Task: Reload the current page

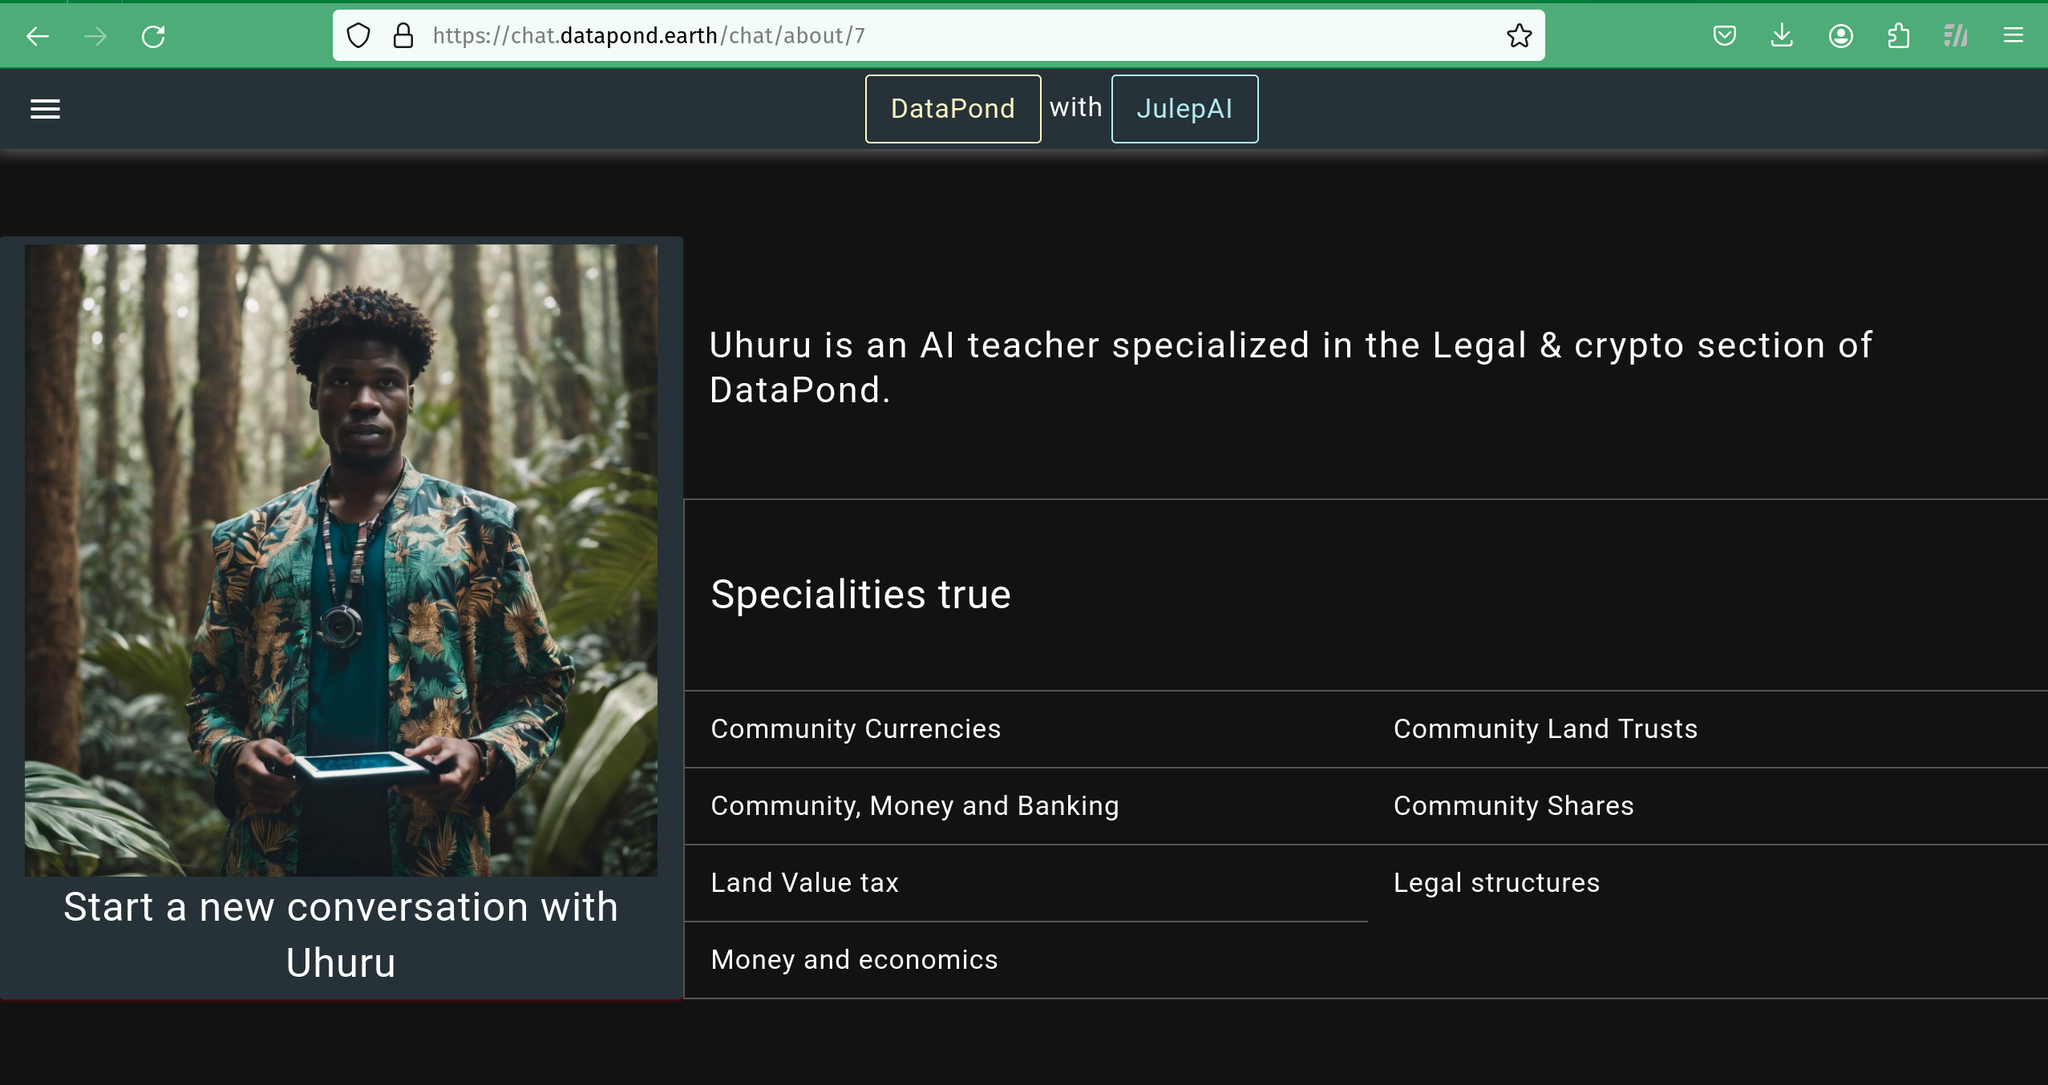Action: pos(153,36)
